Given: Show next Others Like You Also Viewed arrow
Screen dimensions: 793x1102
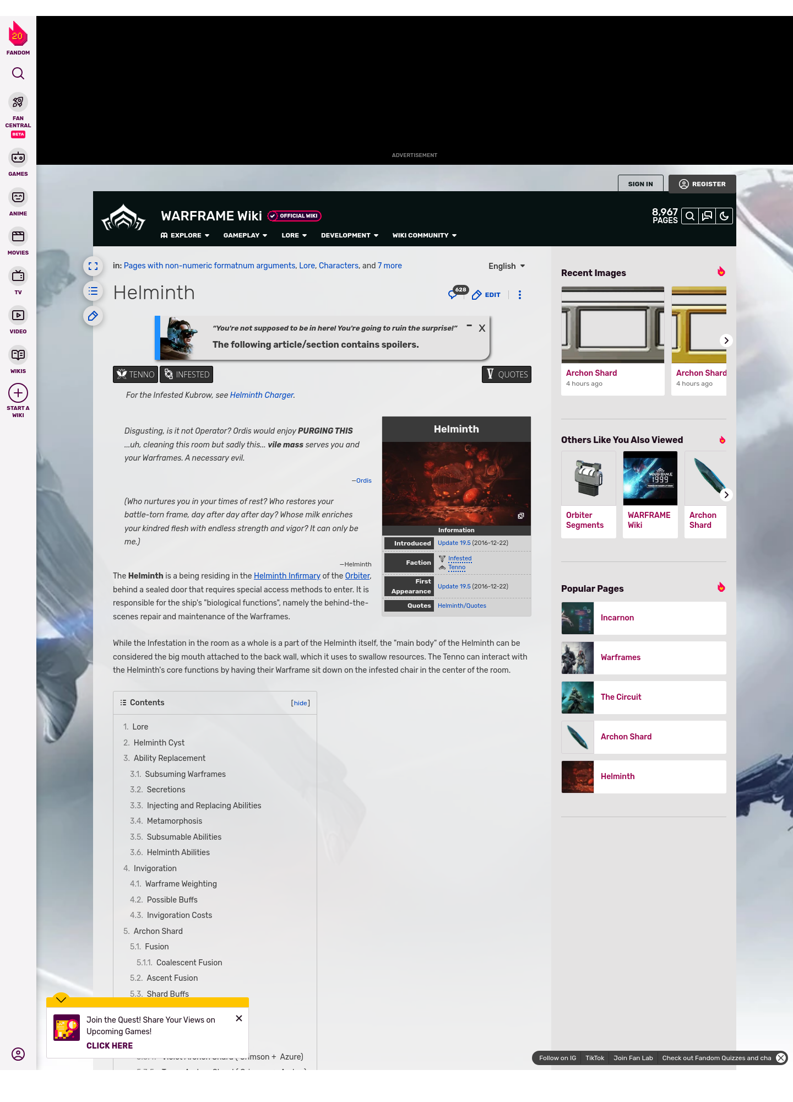Looking at the screenshot, I should 726,495.
